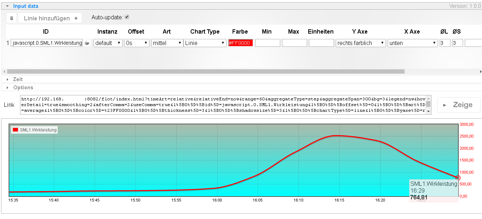Expand the Options section
Viewport: 482px width, 219px height.
coord(23,88)
